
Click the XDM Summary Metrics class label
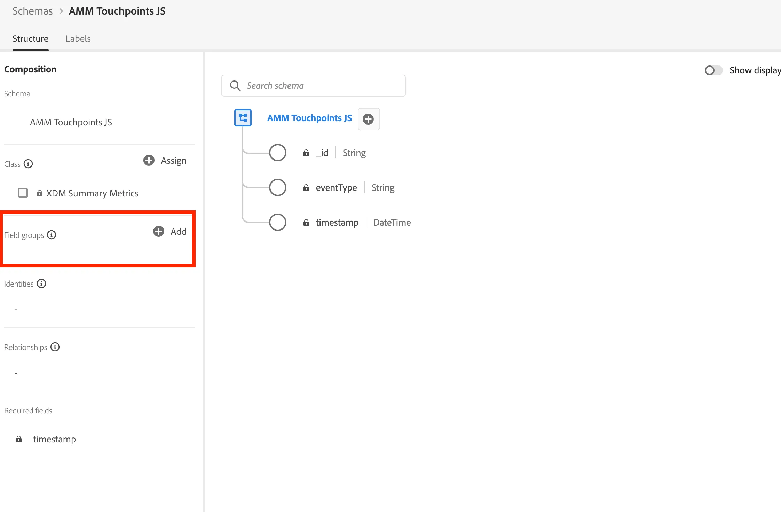tap(92, 193)
